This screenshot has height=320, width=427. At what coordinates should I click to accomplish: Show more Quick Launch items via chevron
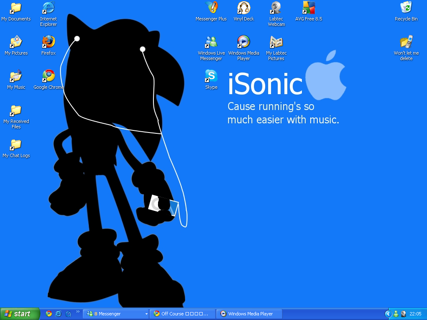[78, 312]
